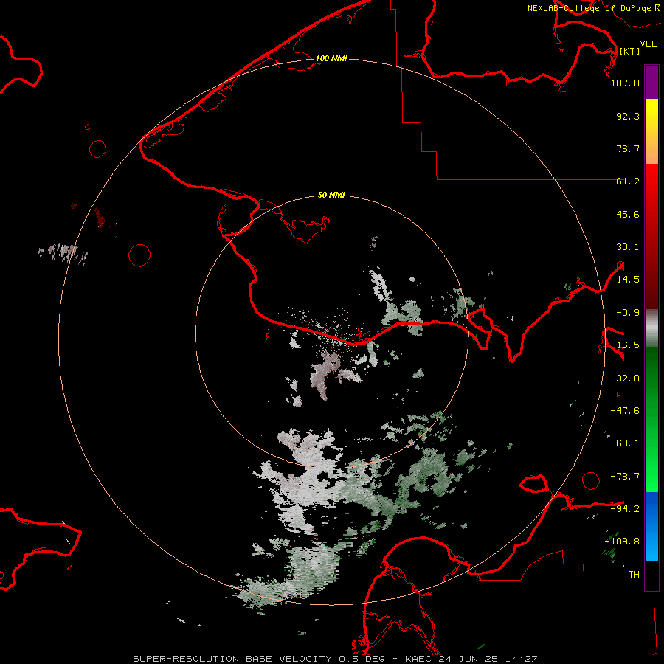Click the 61.2 velocity scale value
Image resolution: width=664 pixels, height=664 pixels.
(x=628, y=181)
